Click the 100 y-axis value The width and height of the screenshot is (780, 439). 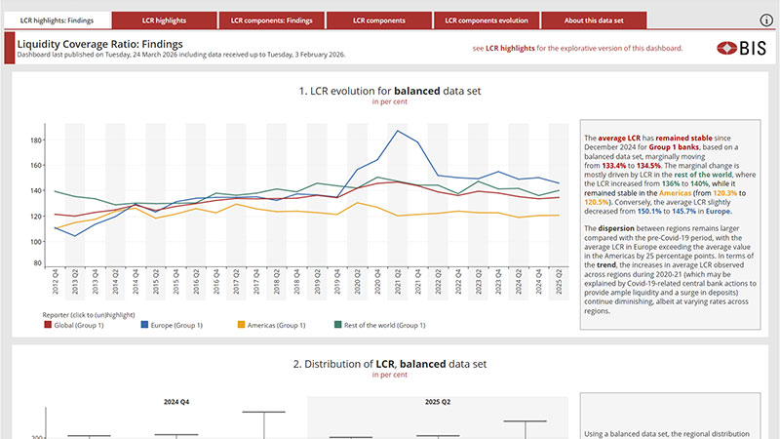pos(36,242)
